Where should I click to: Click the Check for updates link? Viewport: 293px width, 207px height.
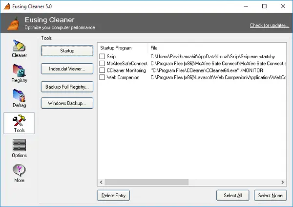(270, 25)
